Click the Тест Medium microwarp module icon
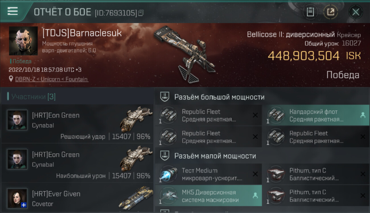The image size is (370, 213). click(168, 174)
